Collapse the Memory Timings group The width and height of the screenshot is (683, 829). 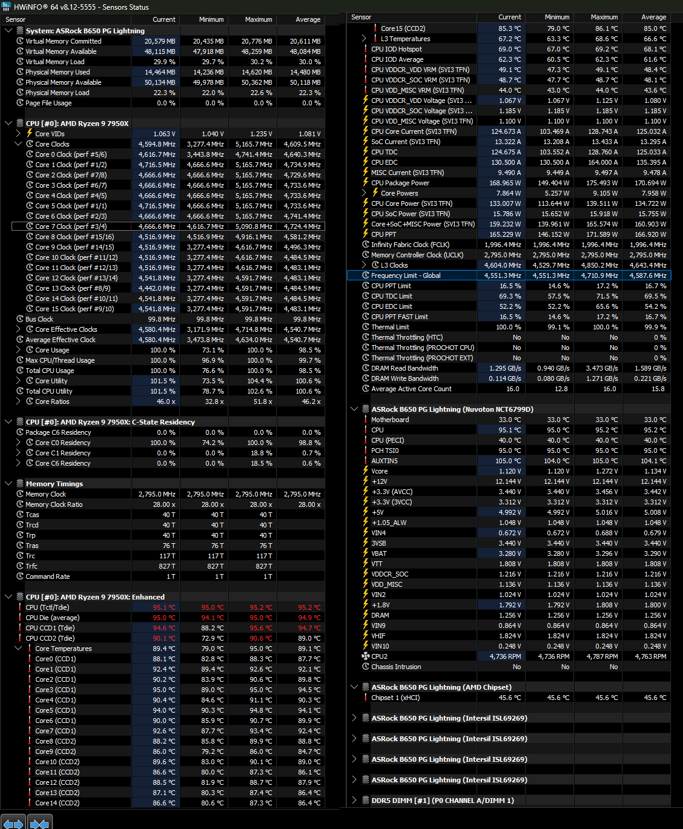[x=8, y=484]
